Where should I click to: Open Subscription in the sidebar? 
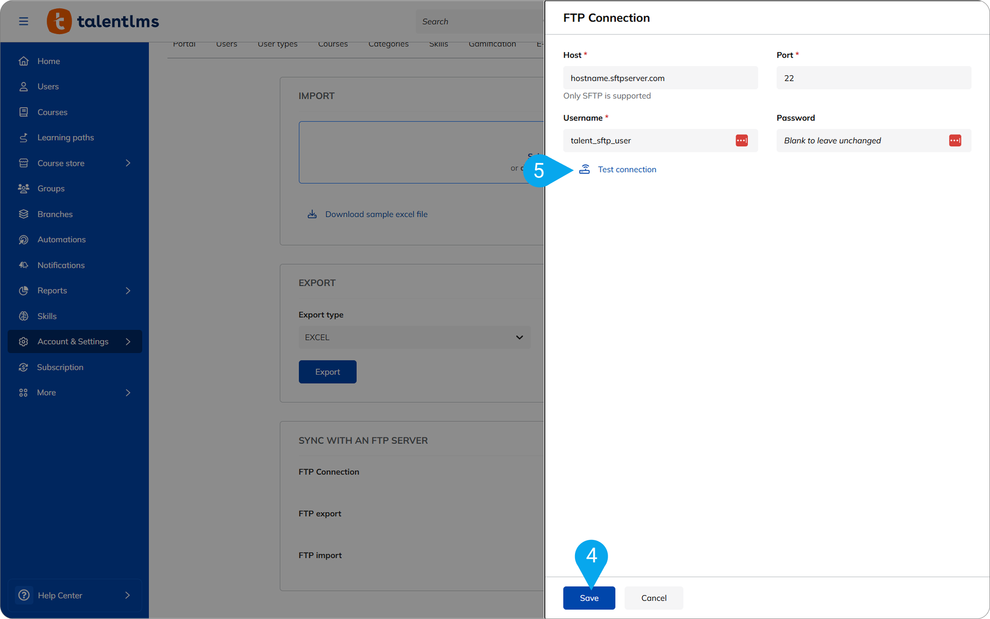click(60, 367)
